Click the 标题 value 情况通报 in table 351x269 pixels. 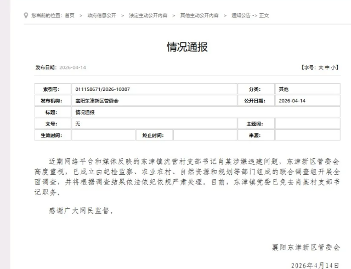[85, 112]
